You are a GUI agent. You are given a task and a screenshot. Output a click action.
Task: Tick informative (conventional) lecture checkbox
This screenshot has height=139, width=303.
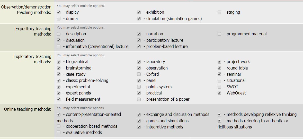point(59,46)
